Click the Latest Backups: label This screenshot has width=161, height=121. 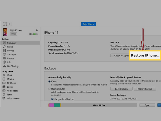(118, 95)
